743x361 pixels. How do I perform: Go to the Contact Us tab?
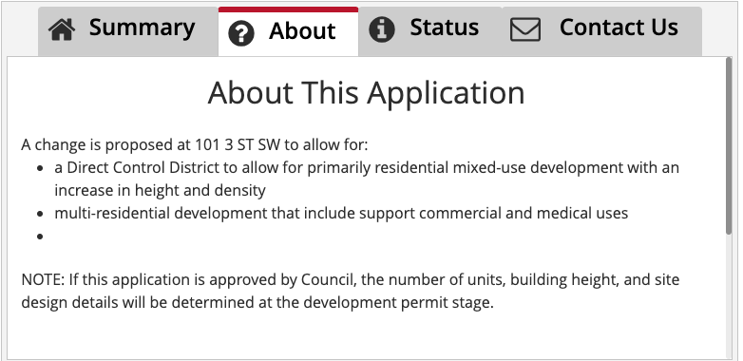click(601, 31)
